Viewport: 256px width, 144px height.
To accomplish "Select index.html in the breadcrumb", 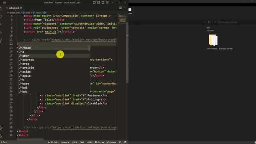I will [15, 12].
